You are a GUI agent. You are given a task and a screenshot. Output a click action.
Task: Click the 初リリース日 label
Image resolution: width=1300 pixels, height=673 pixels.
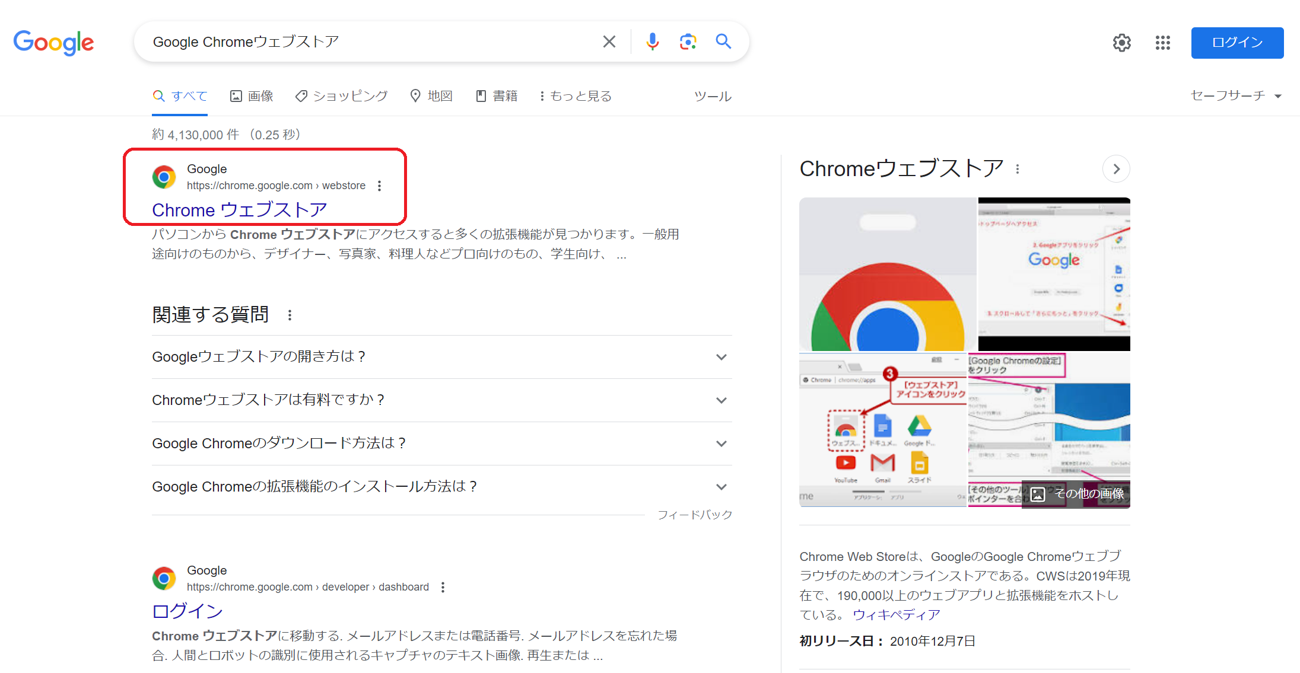[x=841, y=641]
